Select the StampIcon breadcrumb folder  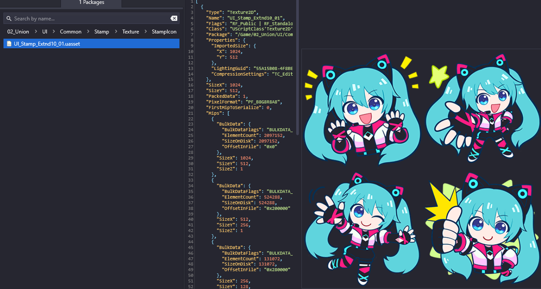164,32
